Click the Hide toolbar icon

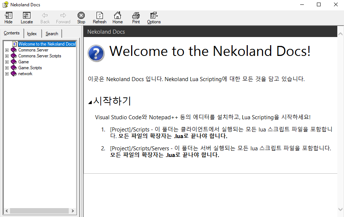[8, 16]
